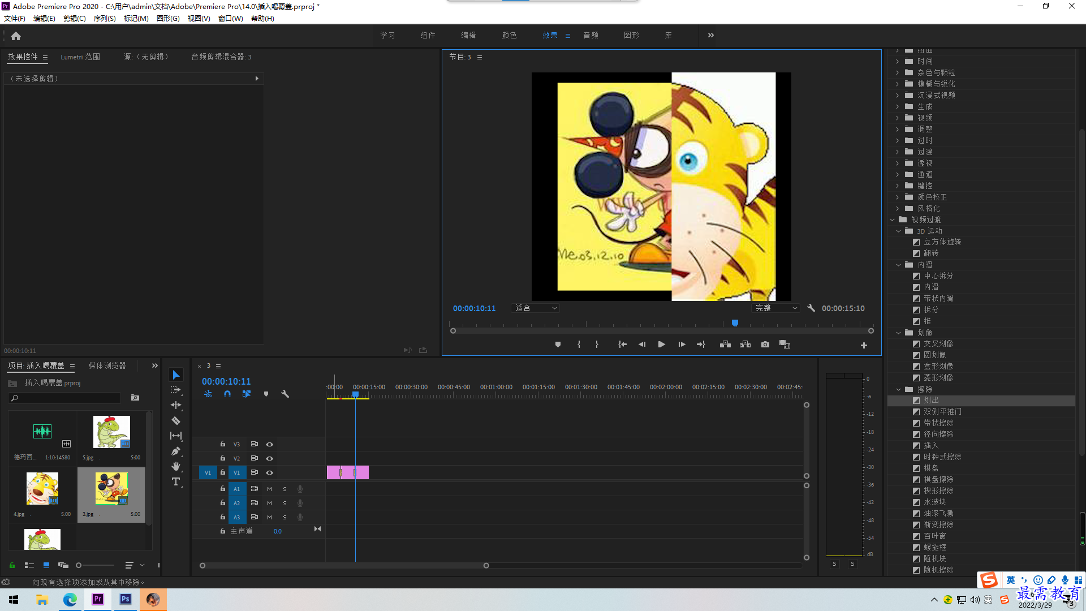Collapse the 视频过渡 folder
This screenshot has height=611, width=1086.
click(893, 220)
